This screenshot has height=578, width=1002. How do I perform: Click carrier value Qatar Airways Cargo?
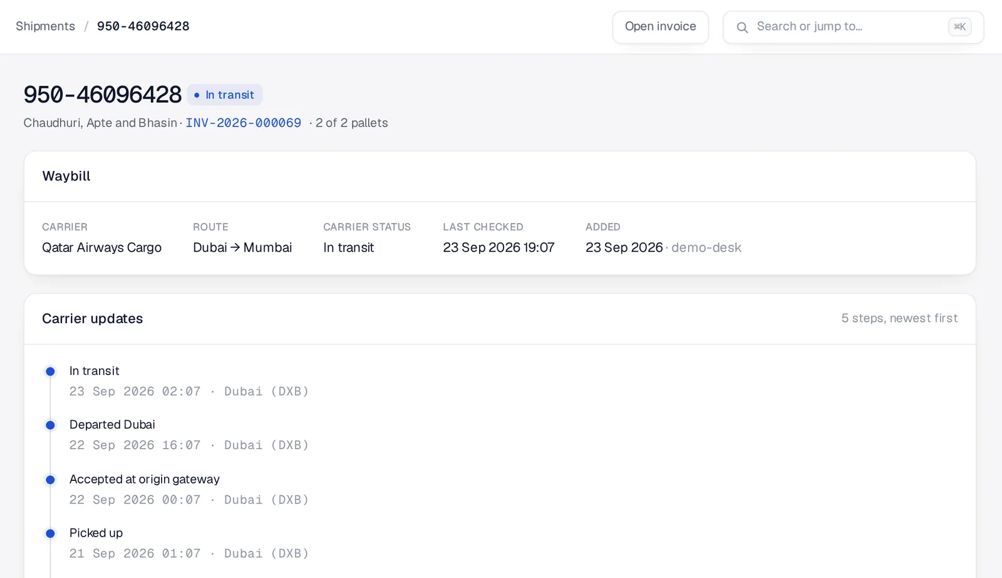[102, 247]
